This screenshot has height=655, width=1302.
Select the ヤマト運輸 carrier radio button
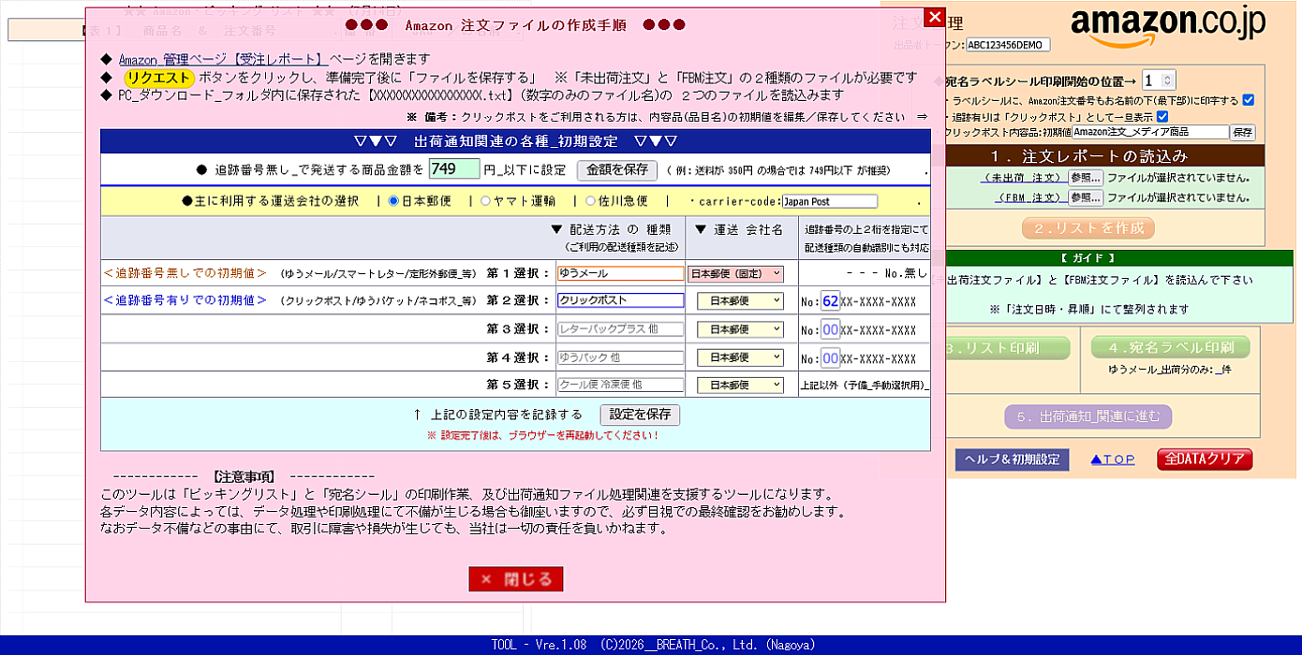(485, 201)
